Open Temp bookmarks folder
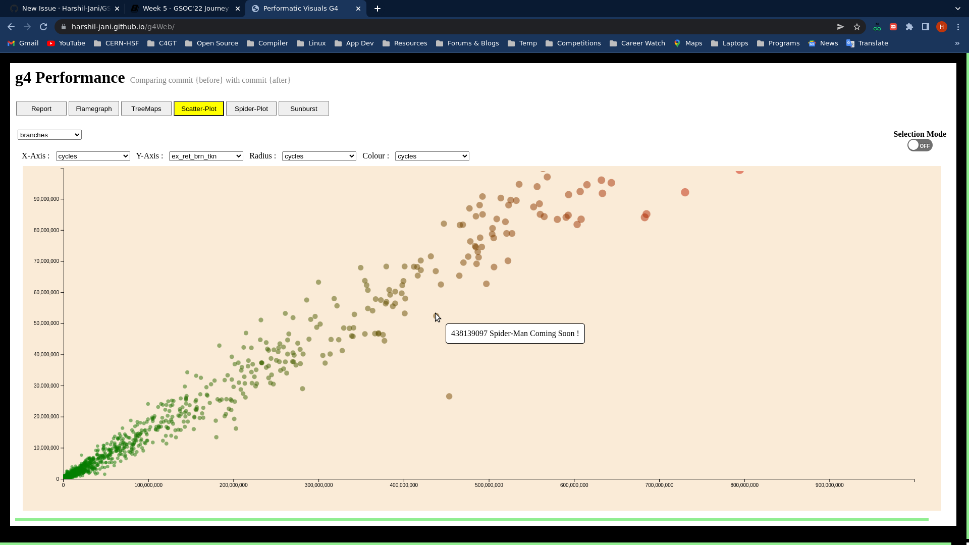 (522, 43)
